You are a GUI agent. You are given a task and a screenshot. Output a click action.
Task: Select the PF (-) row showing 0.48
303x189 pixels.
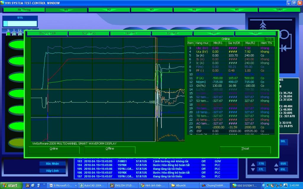click(231, 71)
